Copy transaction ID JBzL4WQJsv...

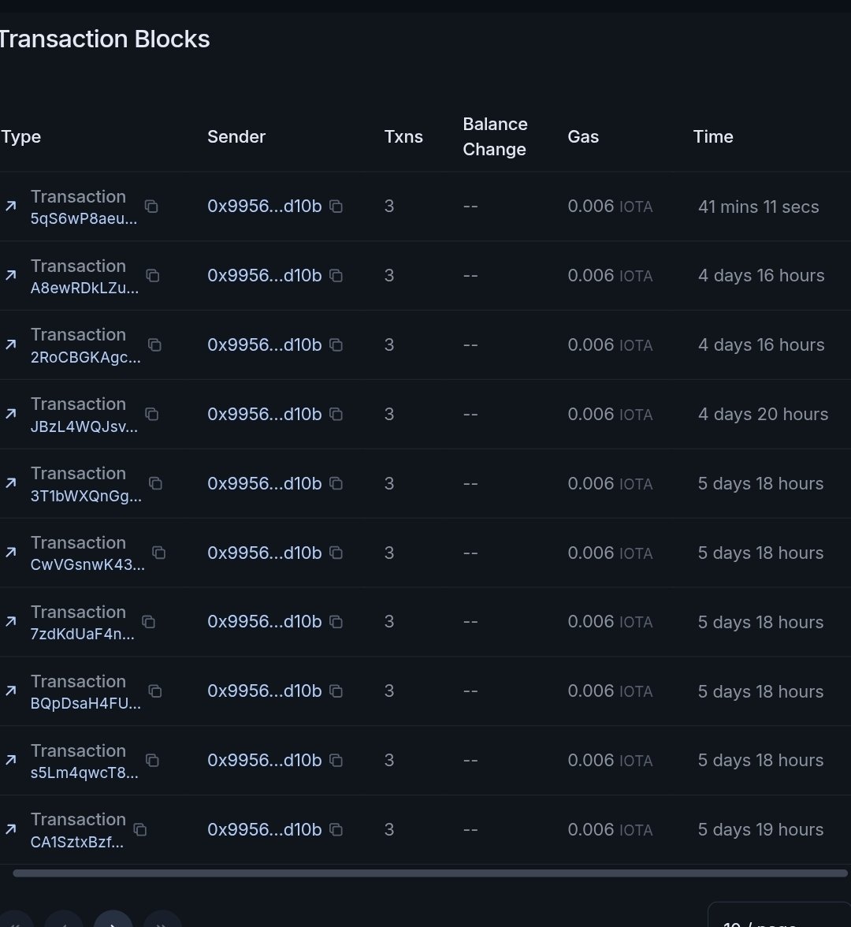point(152,415)
